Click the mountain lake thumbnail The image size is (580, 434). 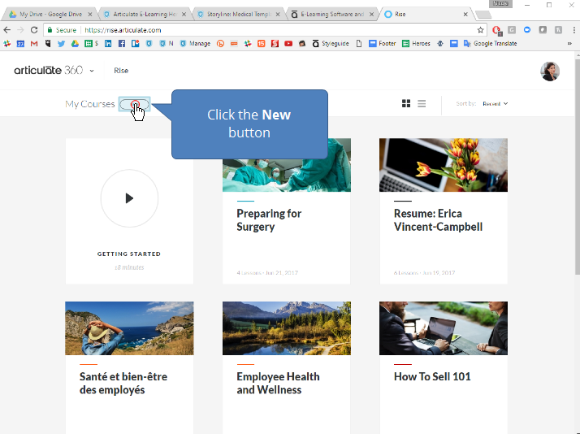coord(286,328)
